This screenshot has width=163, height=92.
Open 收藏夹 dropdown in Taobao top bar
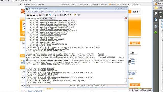click(x=126, y=4)
